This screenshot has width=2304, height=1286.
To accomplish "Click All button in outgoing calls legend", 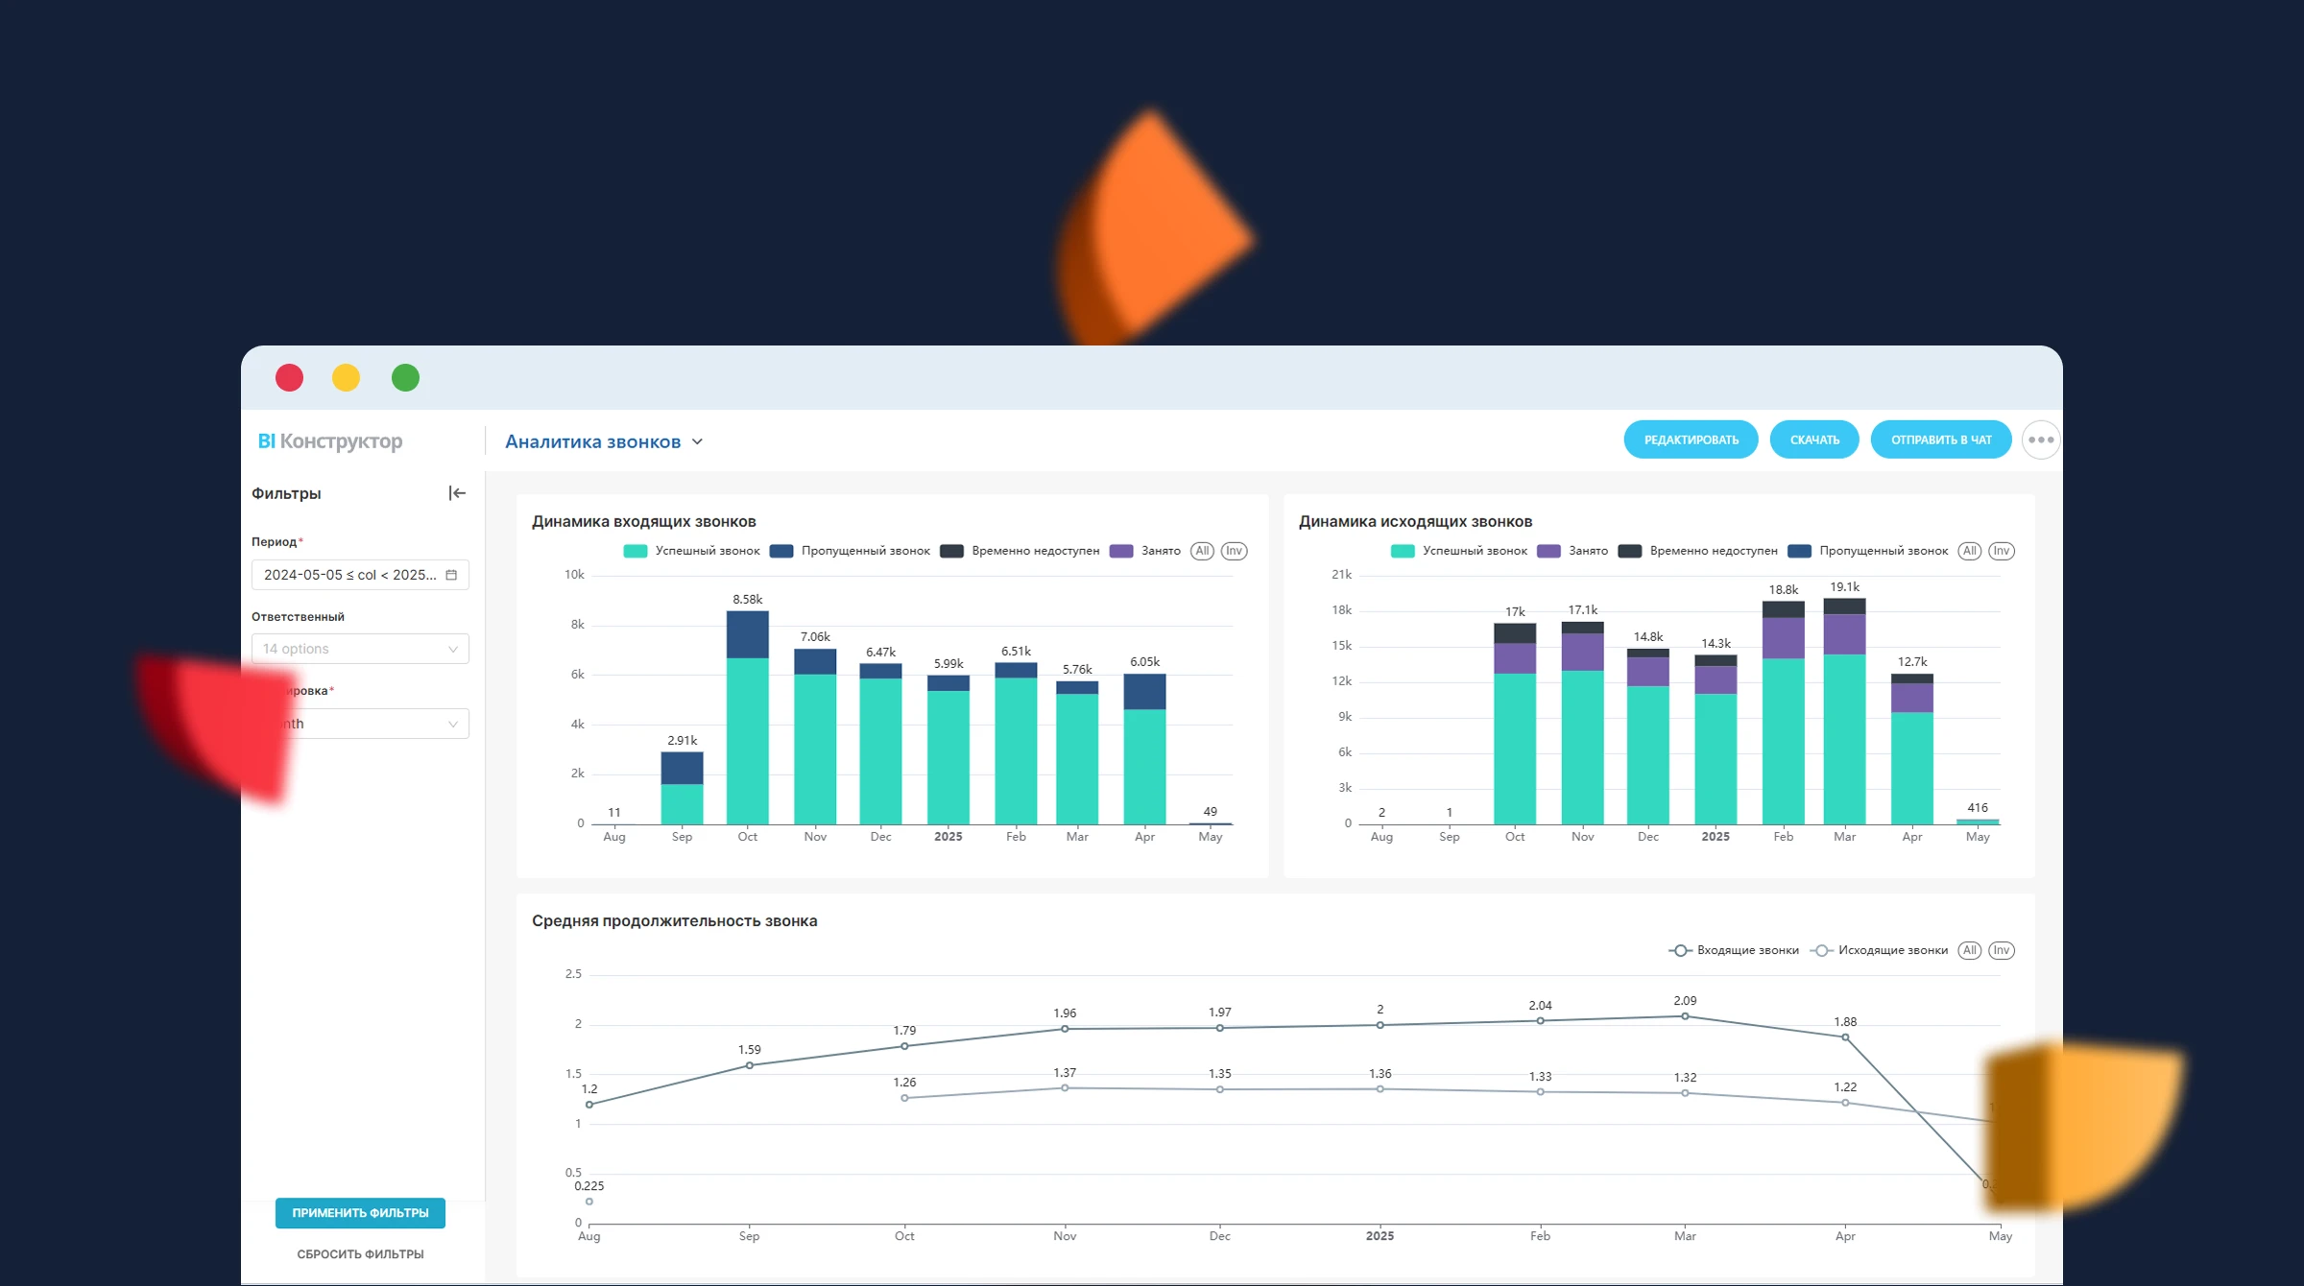I will [1969, 551].
